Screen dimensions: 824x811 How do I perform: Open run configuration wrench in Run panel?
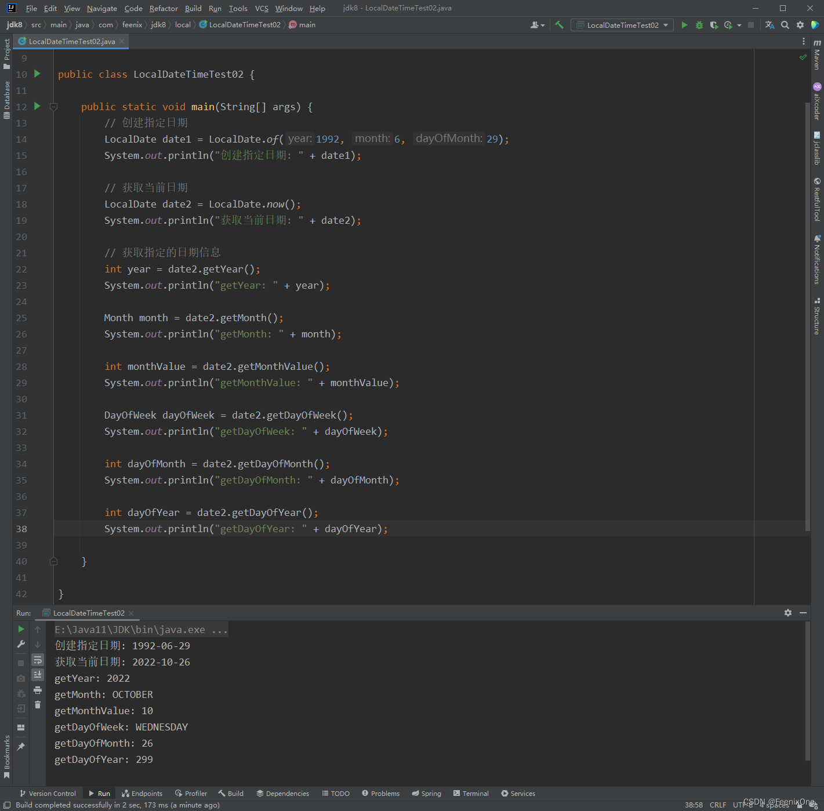[x=21, y=644]
